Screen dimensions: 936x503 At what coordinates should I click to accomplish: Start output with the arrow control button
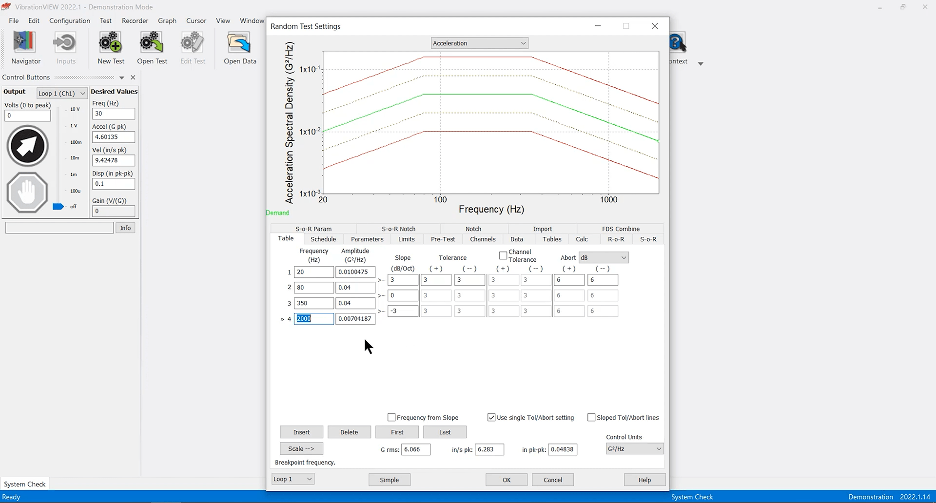pyautogui.click(x=27, y=146)
